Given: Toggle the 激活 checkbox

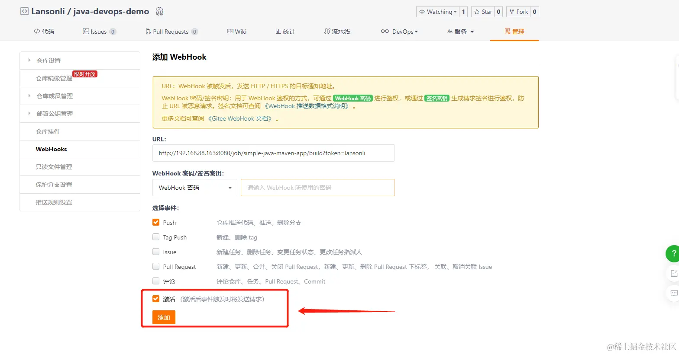Looking at the screenshot, I should click(x=156, y=299).
